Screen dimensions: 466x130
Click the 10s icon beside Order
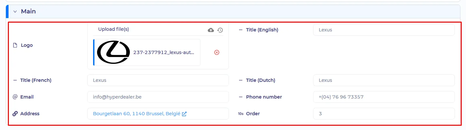pyautogui.click(x=241, y=114)
